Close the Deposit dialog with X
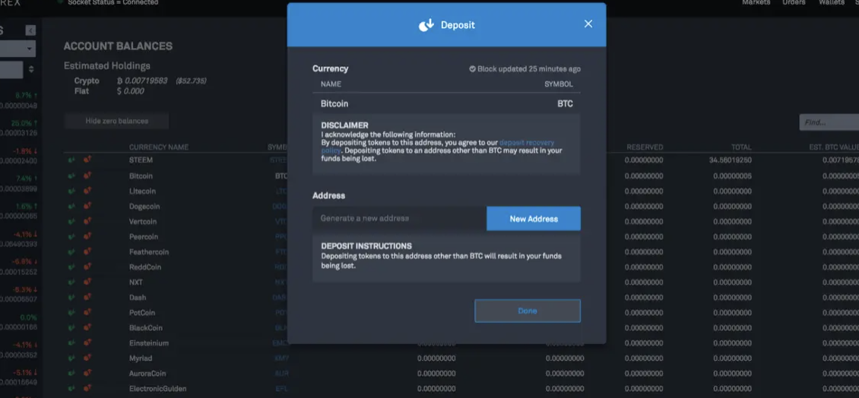Screen dimensions: 859x398 pyautogui.click(x=588, y=24)
